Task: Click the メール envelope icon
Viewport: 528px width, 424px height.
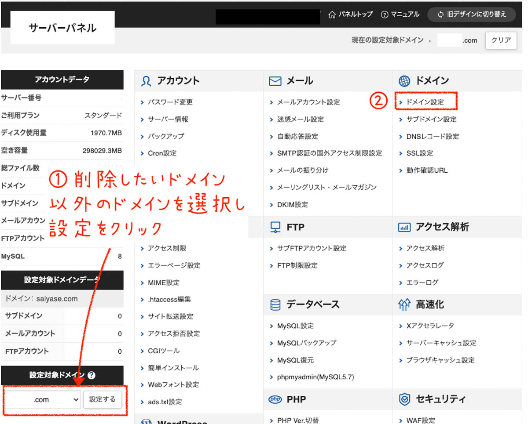Action: (275, 81)
